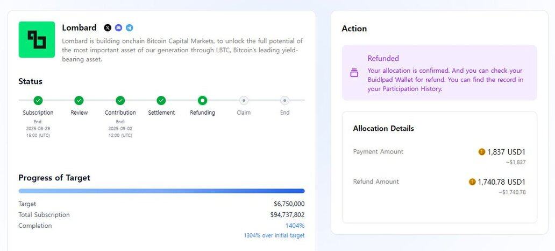
Task: Click the wallet icon in Refunded notice
Action: pos(354,73)
